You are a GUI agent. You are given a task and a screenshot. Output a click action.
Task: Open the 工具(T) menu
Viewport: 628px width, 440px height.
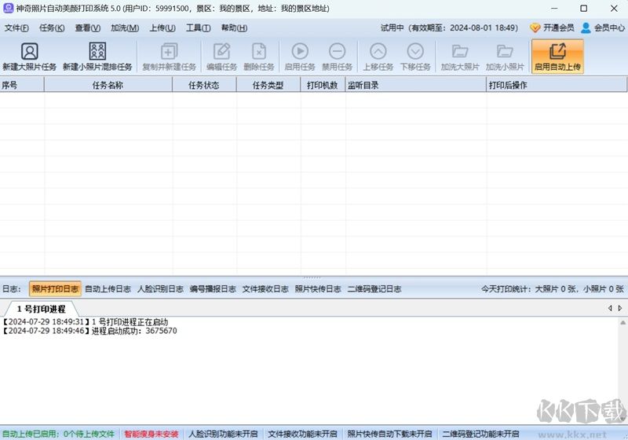[x=198, y=28]
